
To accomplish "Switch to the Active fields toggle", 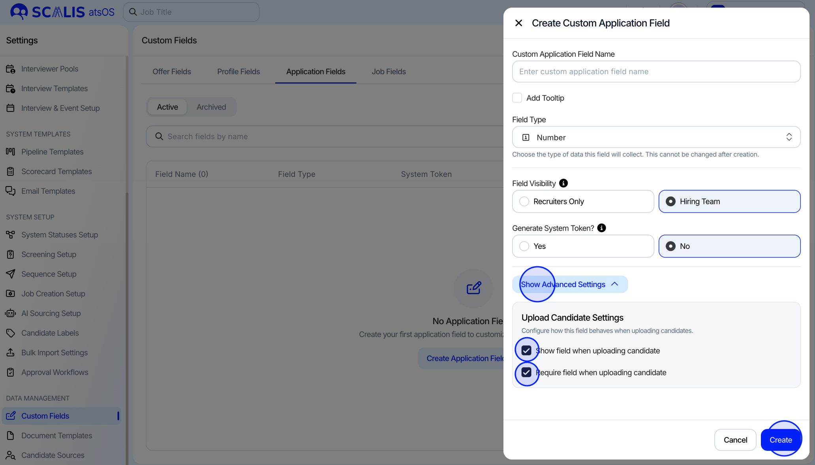I will pyautogui.click(x=167, y=107).
